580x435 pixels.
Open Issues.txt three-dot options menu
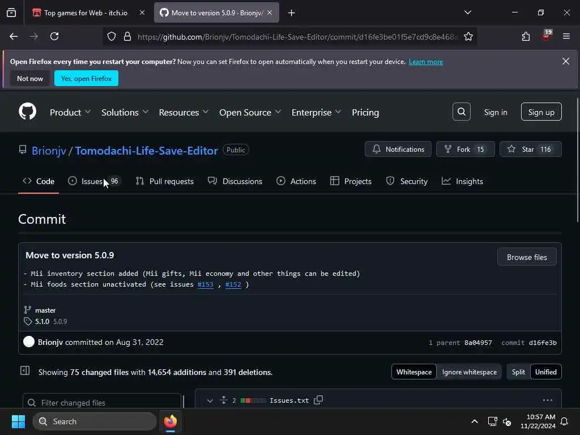(547, 400)
